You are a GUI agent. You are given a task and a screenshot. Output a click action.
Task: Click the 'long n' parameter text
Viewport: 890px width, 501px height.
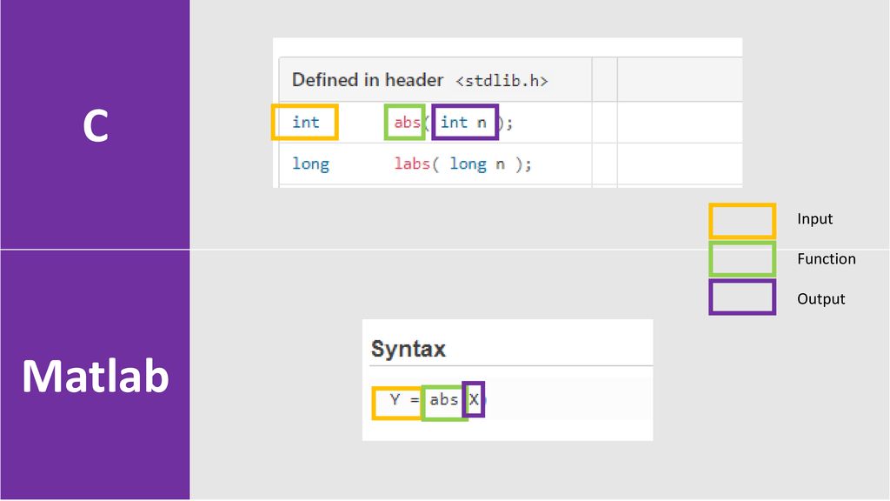click(477, 164)
